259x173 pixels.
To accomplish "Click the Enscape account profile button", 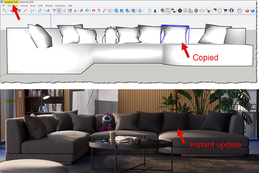I will click(232, 11).
